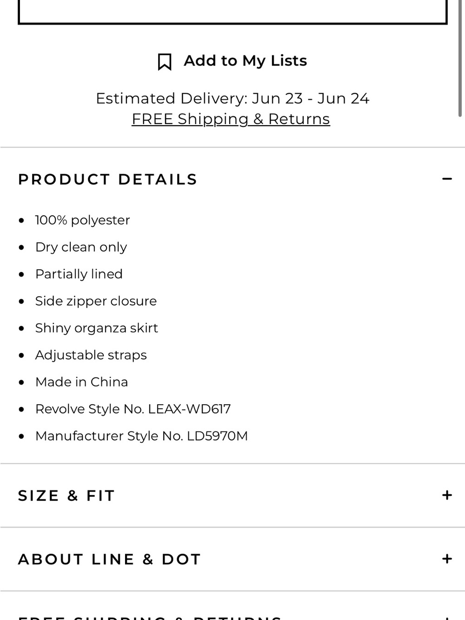Expand About Line & Dot with the plus icon
This screenshot has width=465, height=620.
[x=447, y=559]
